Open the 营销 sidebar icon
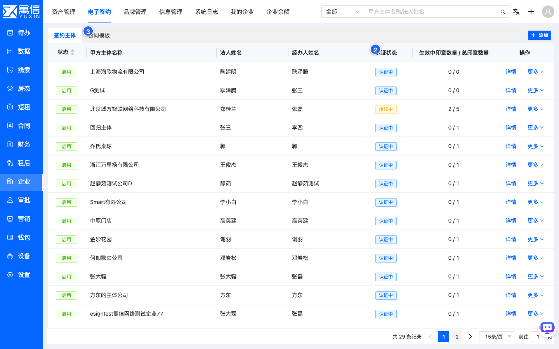Viewport: 559px width, 349px height. (10, 219)
